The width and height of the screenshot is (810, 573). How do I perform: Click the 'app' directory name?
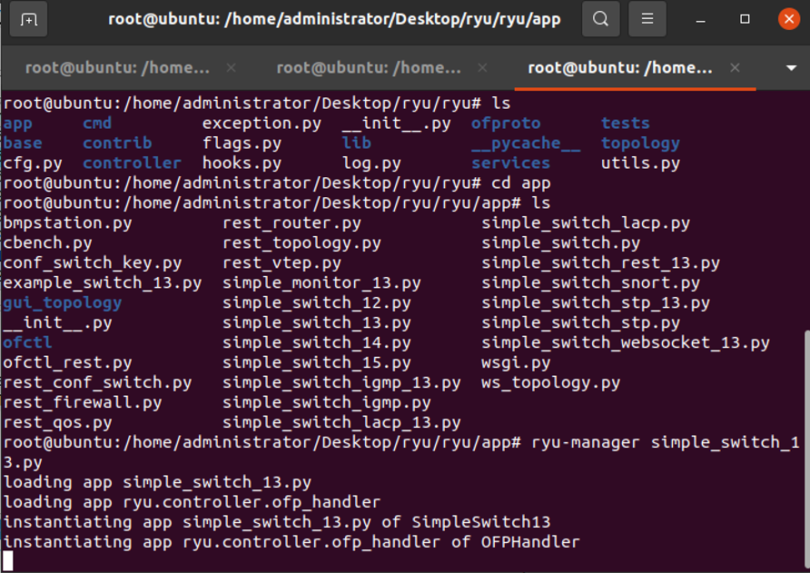pyautogui.click(x=17, y=123)
